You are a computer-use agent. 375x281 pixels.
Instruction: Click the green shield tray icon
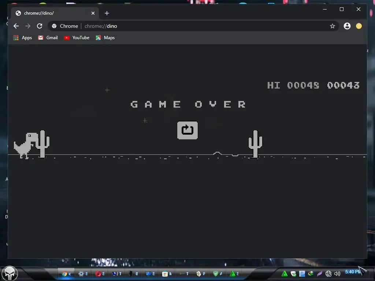tap(293, 274)
